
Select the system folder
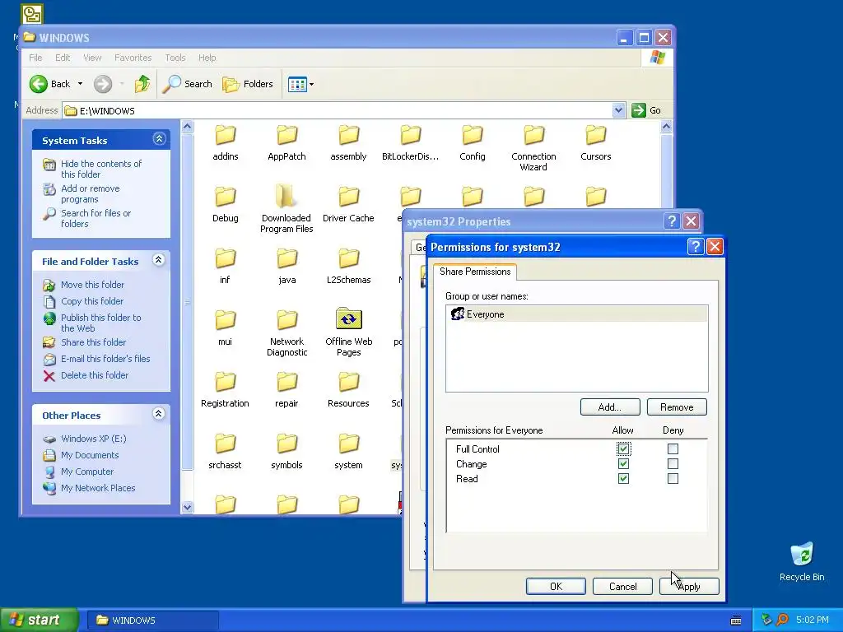point(348,452)
